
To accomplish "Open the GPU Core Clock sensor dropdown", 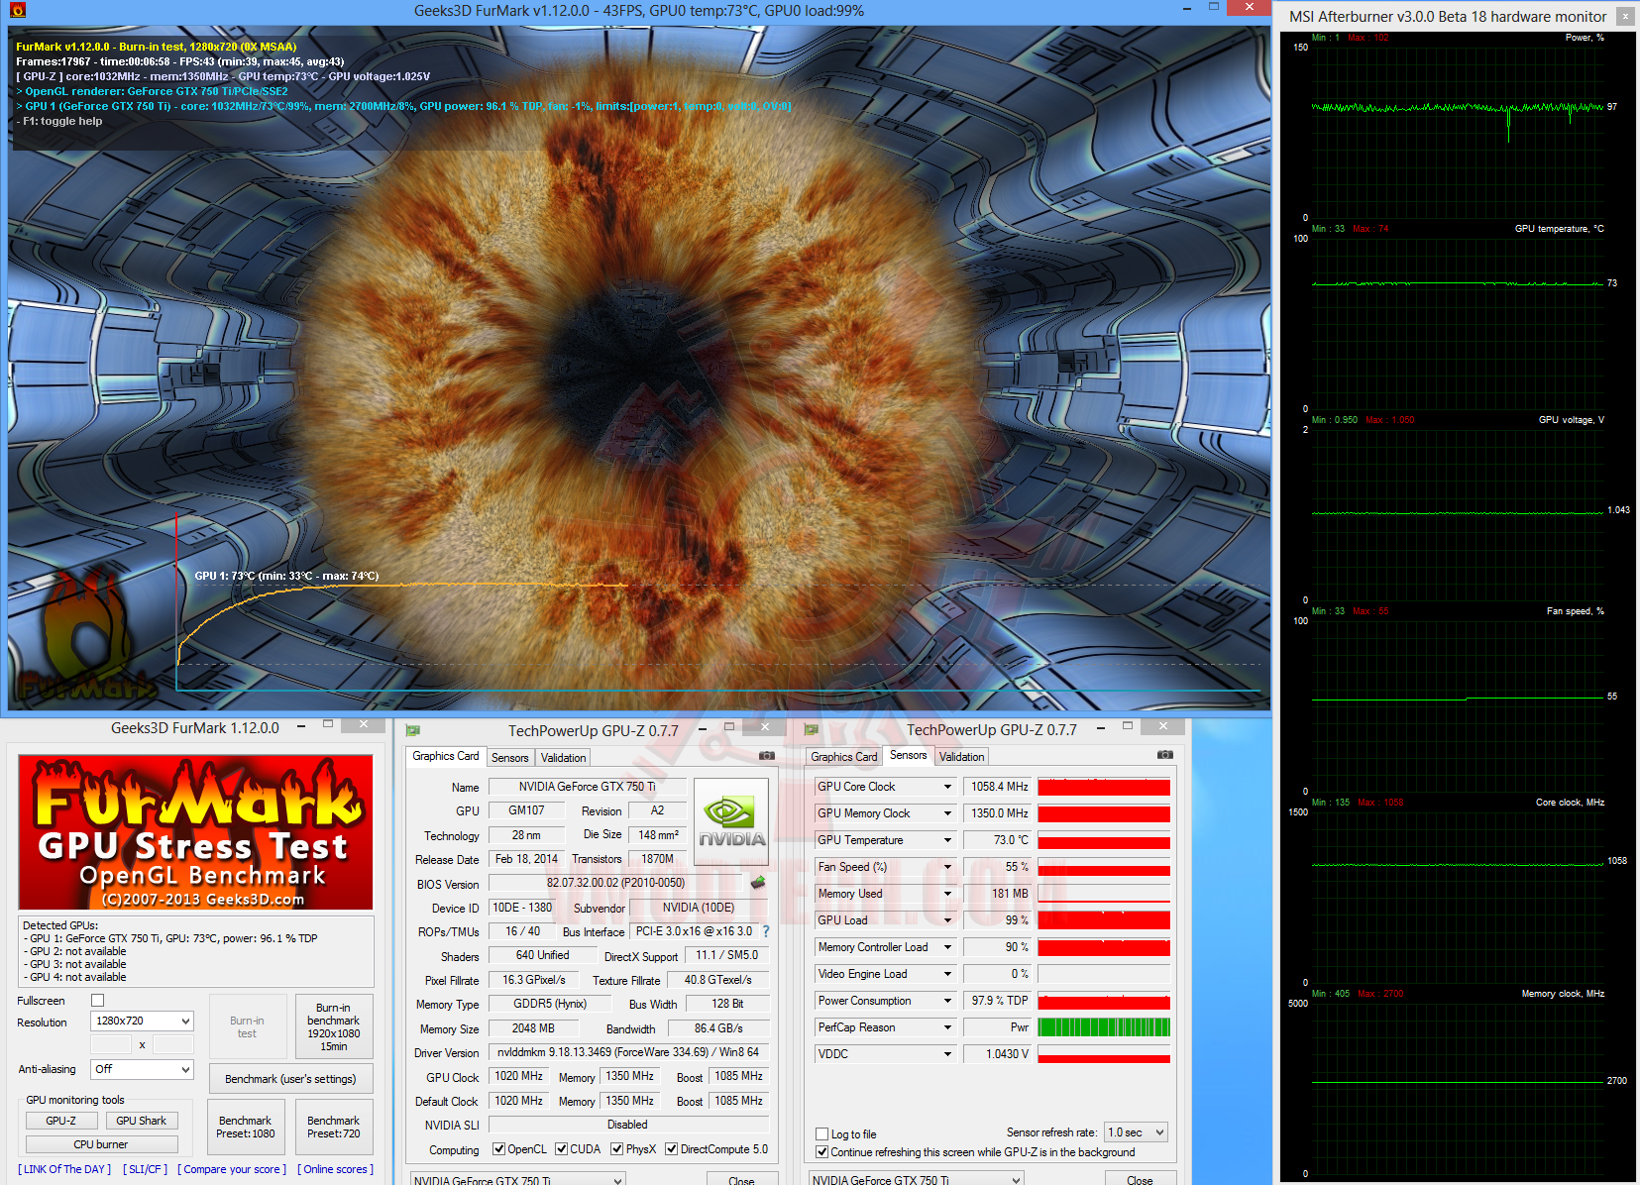I will coord(947,787).
